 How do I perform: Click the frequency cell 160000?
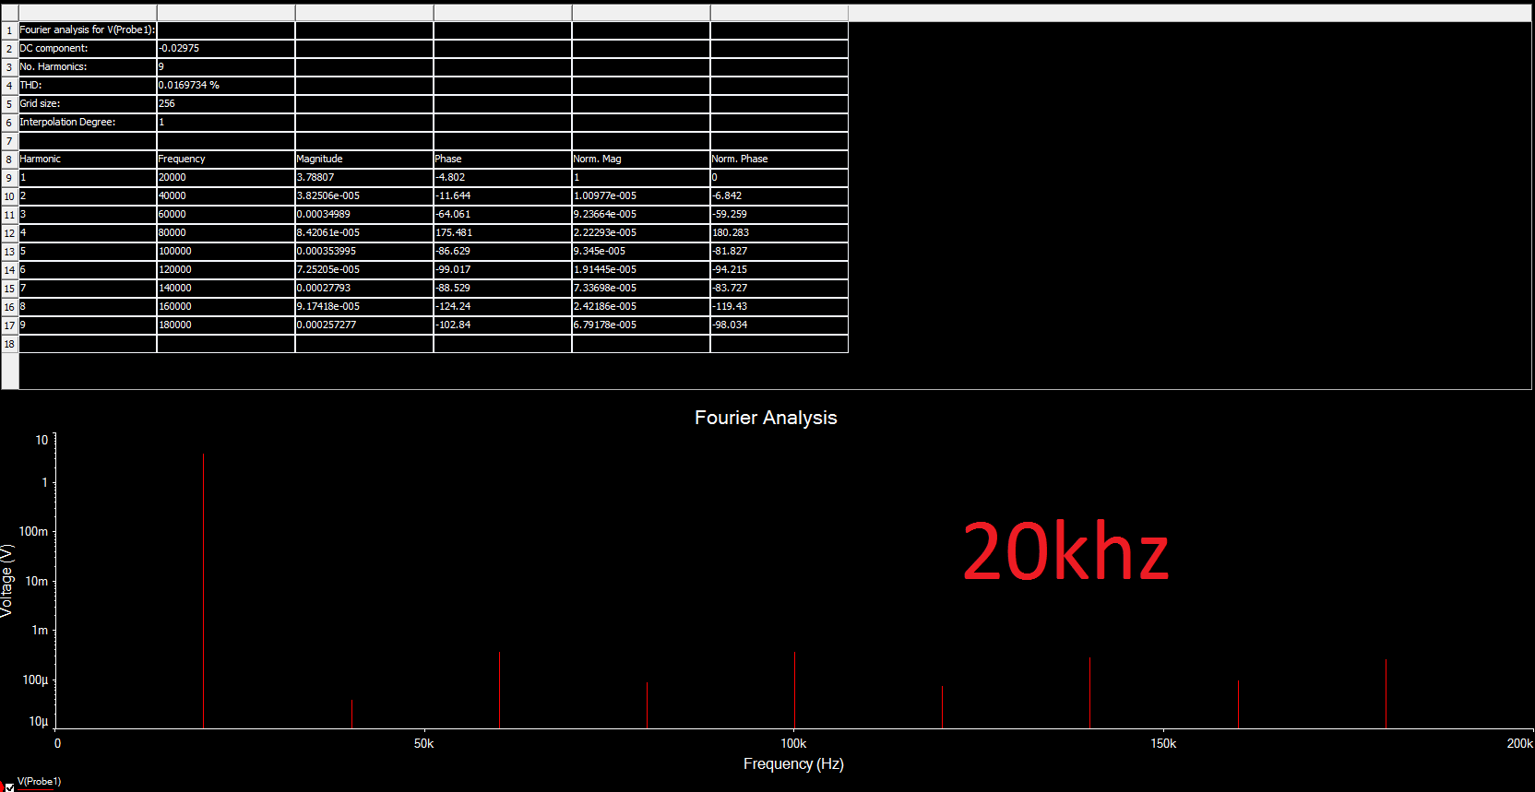pyautogui.click(x=226, y=307)
